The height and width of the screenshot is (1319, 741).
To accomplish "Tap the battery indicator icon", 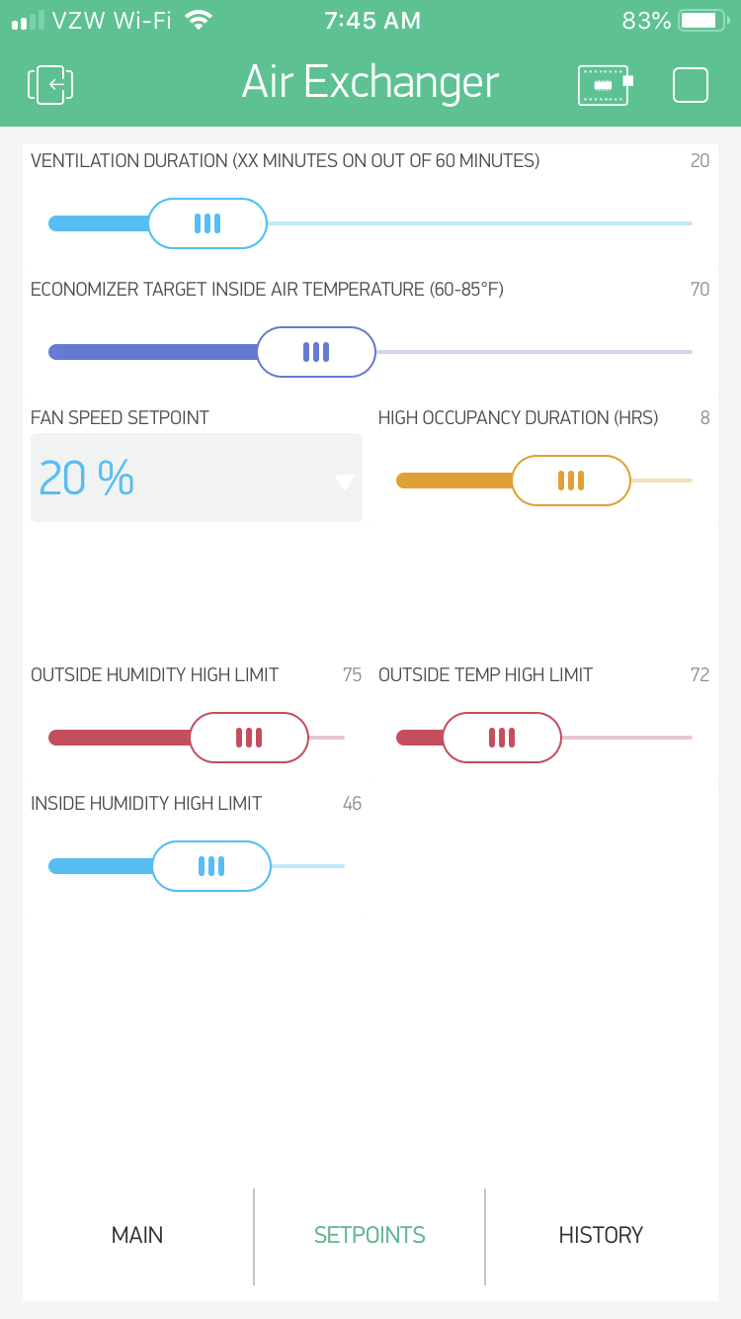I will (702, 20).
